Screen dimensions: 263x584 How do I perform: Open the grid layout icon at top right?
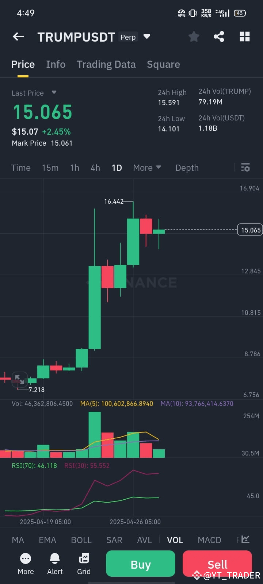pyautogui.click(x=245, y=36)
